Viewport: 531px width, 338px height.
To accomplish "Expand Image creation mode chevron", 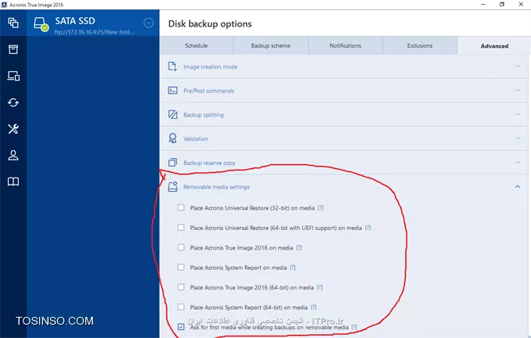I will coord(518,67).
